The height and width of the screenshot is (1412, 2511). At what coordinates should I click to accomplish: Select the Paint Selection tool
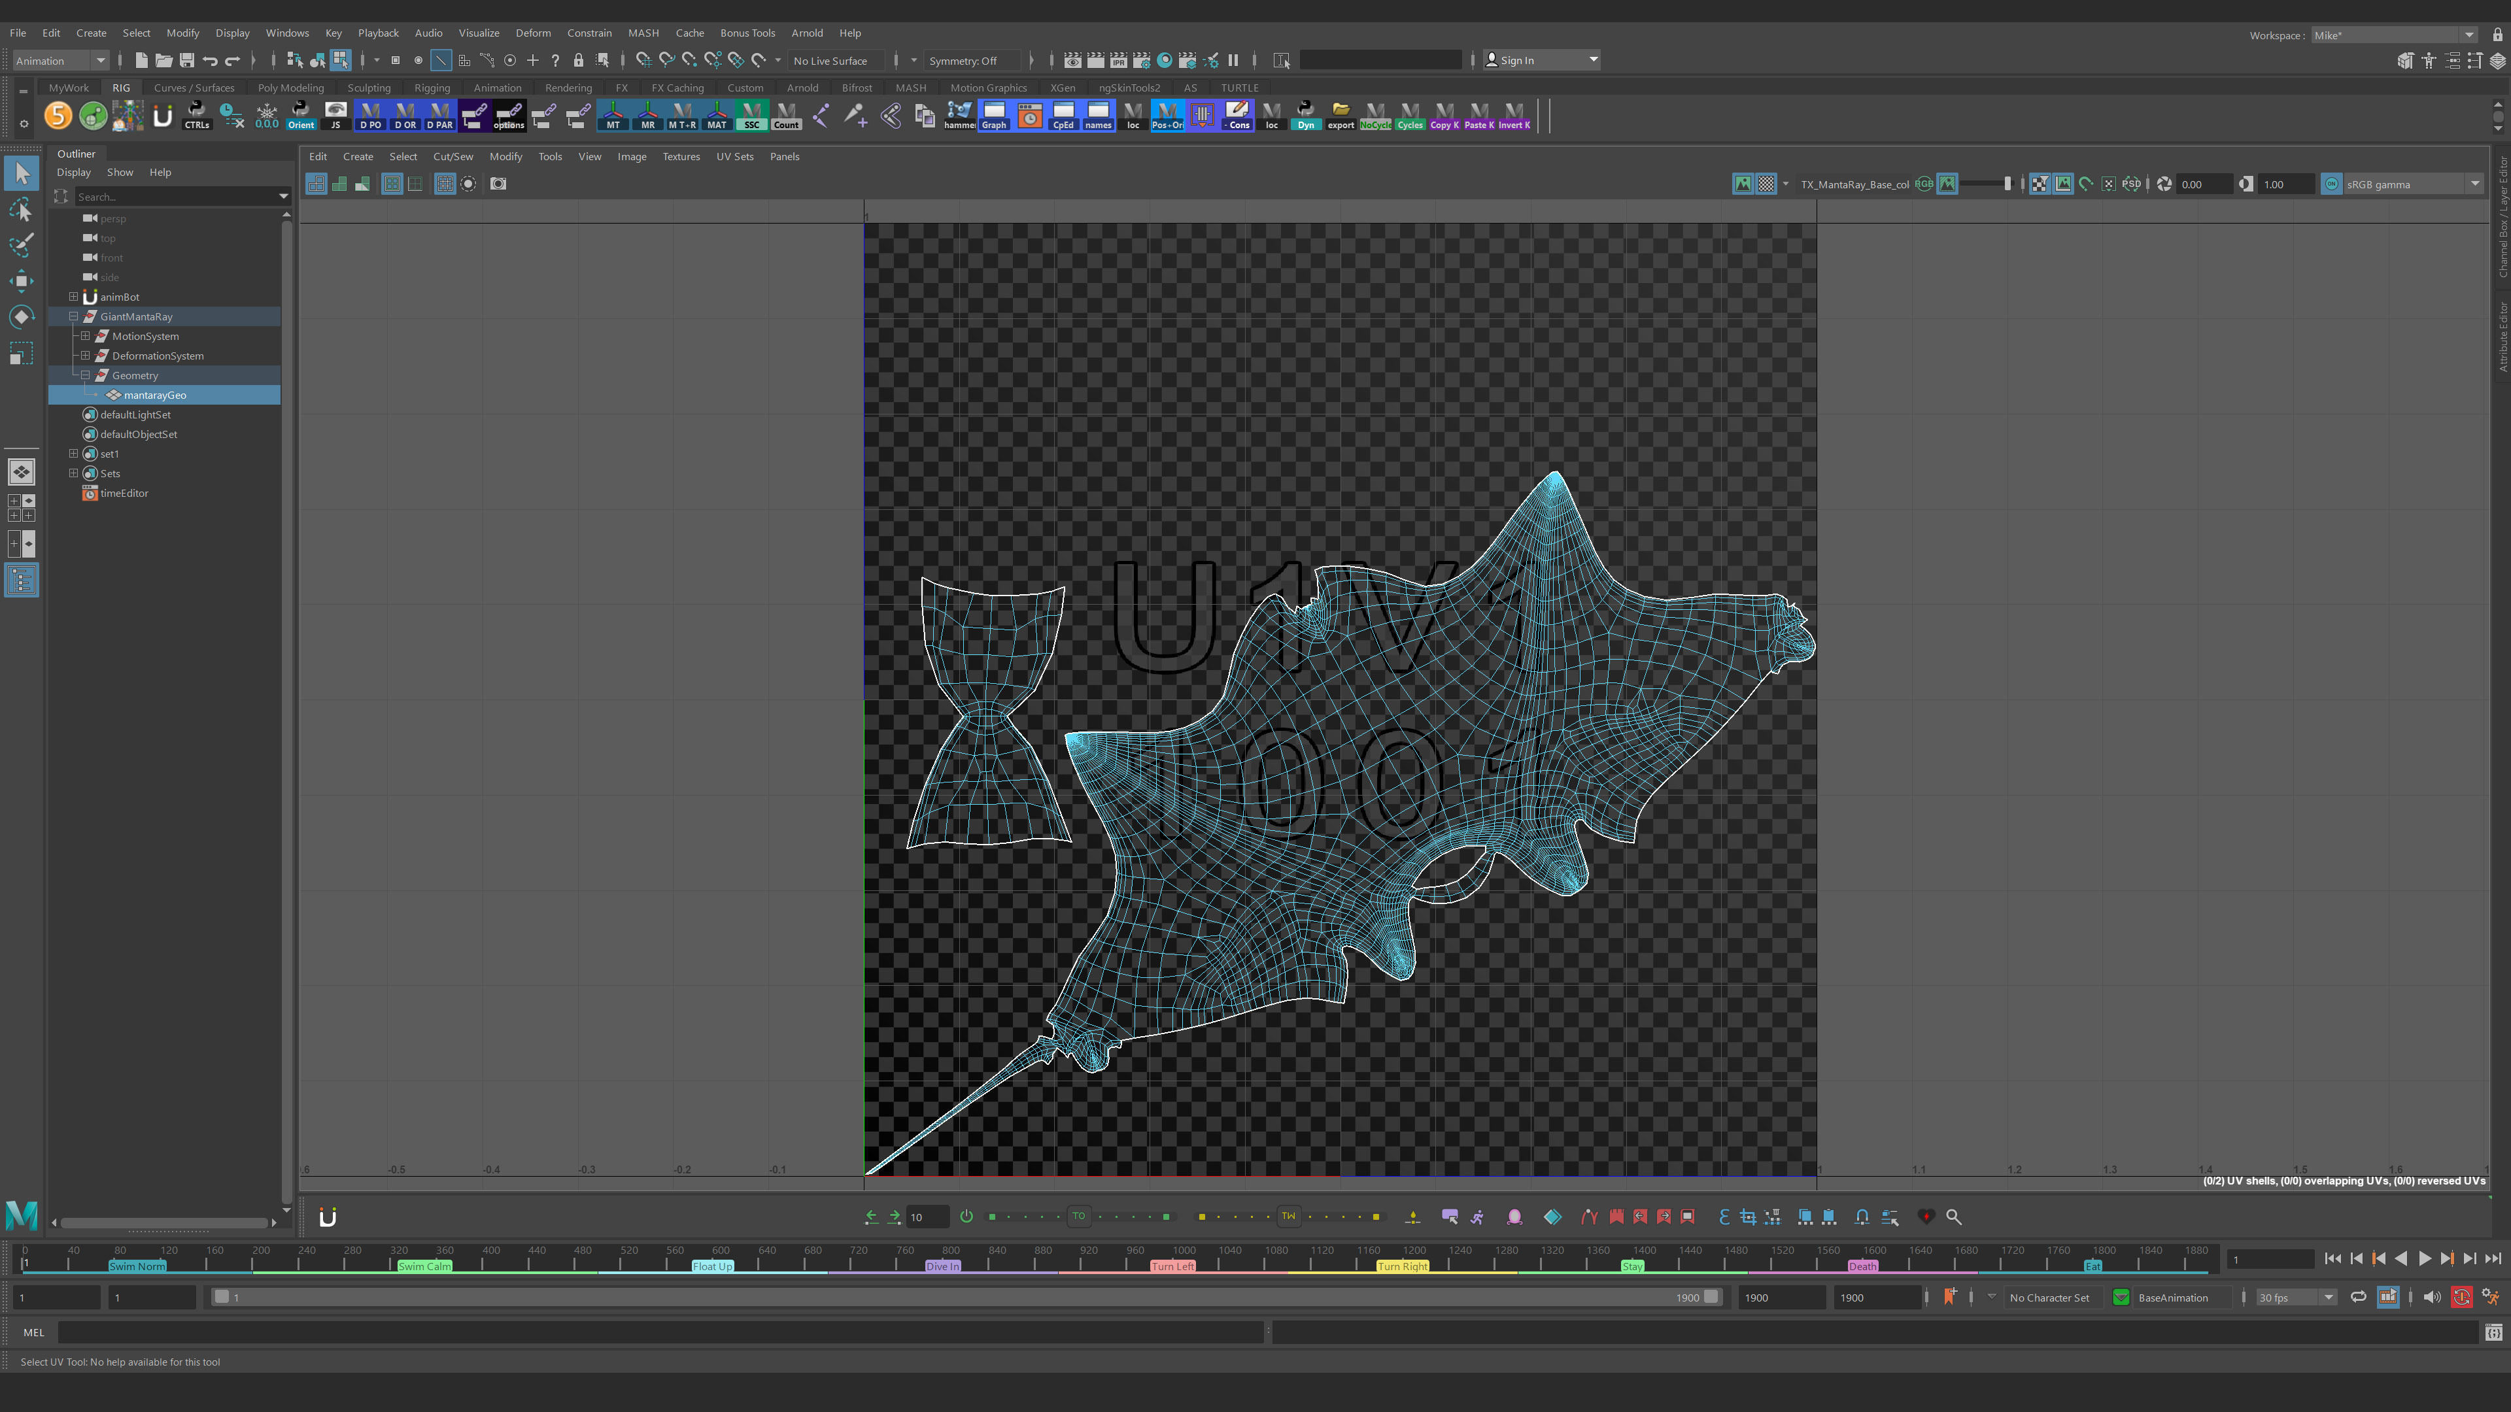(x=22, y=244)
